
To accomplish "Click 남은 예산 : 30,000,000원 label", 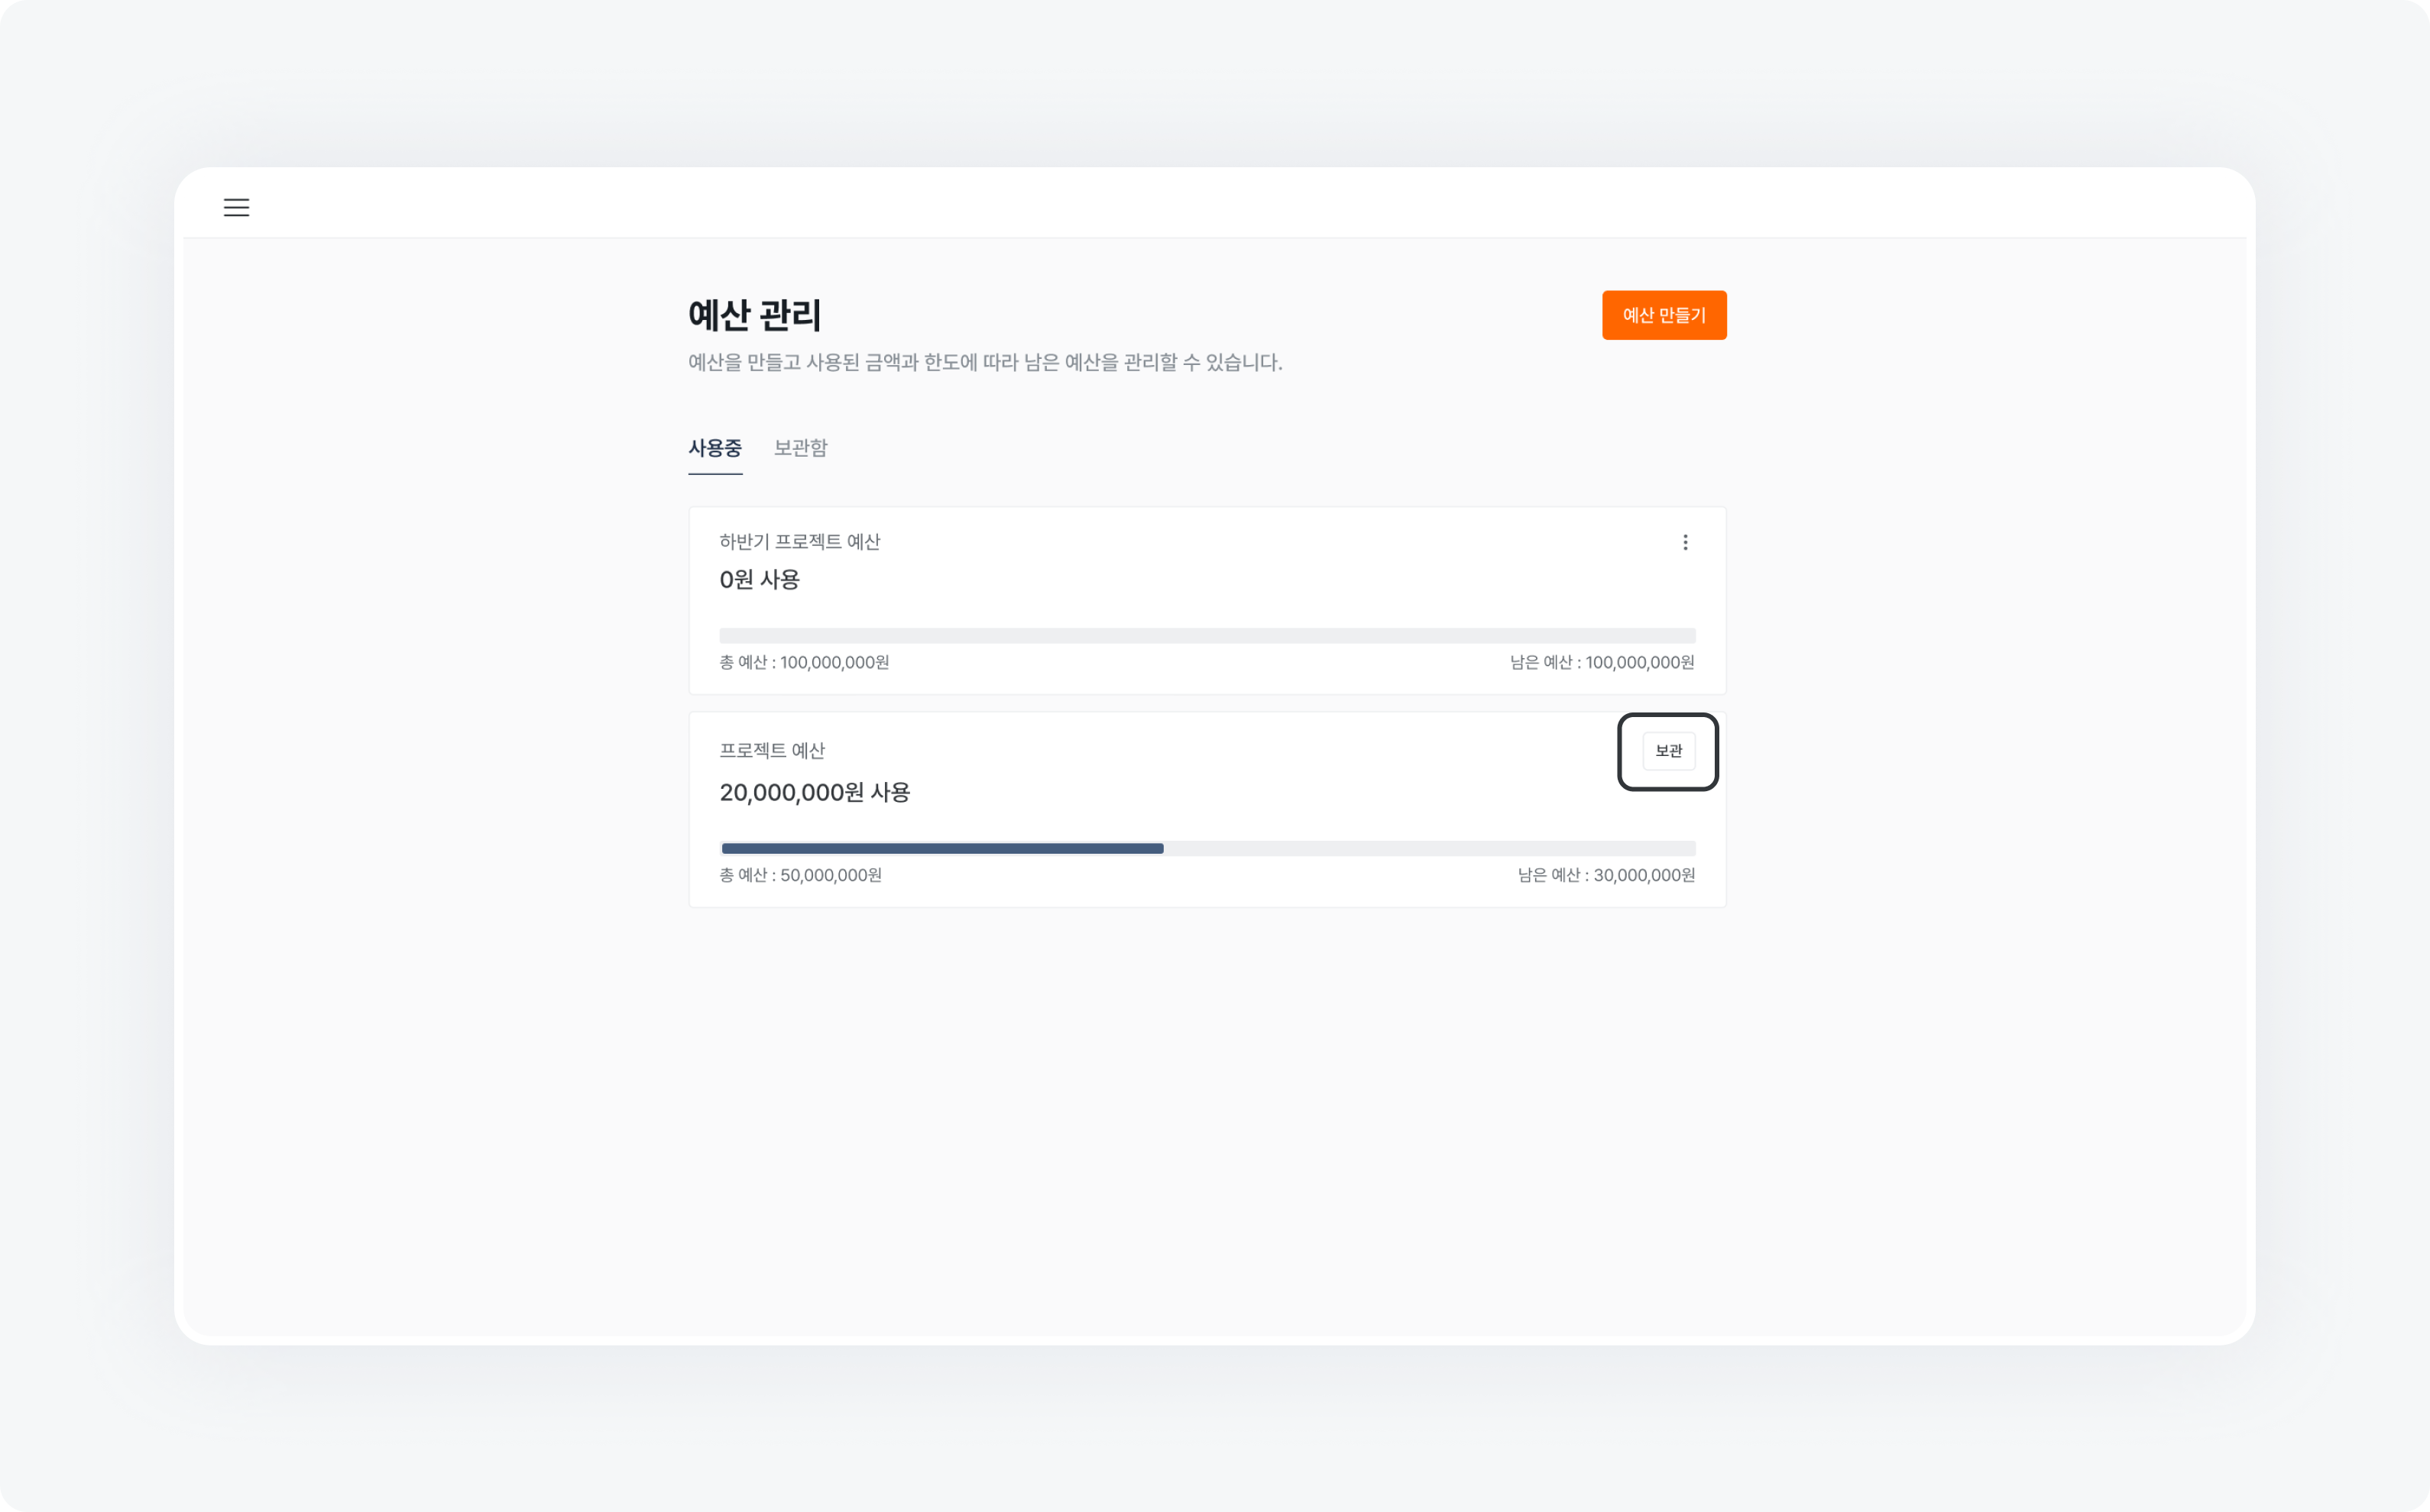I will click(1607, 875).
